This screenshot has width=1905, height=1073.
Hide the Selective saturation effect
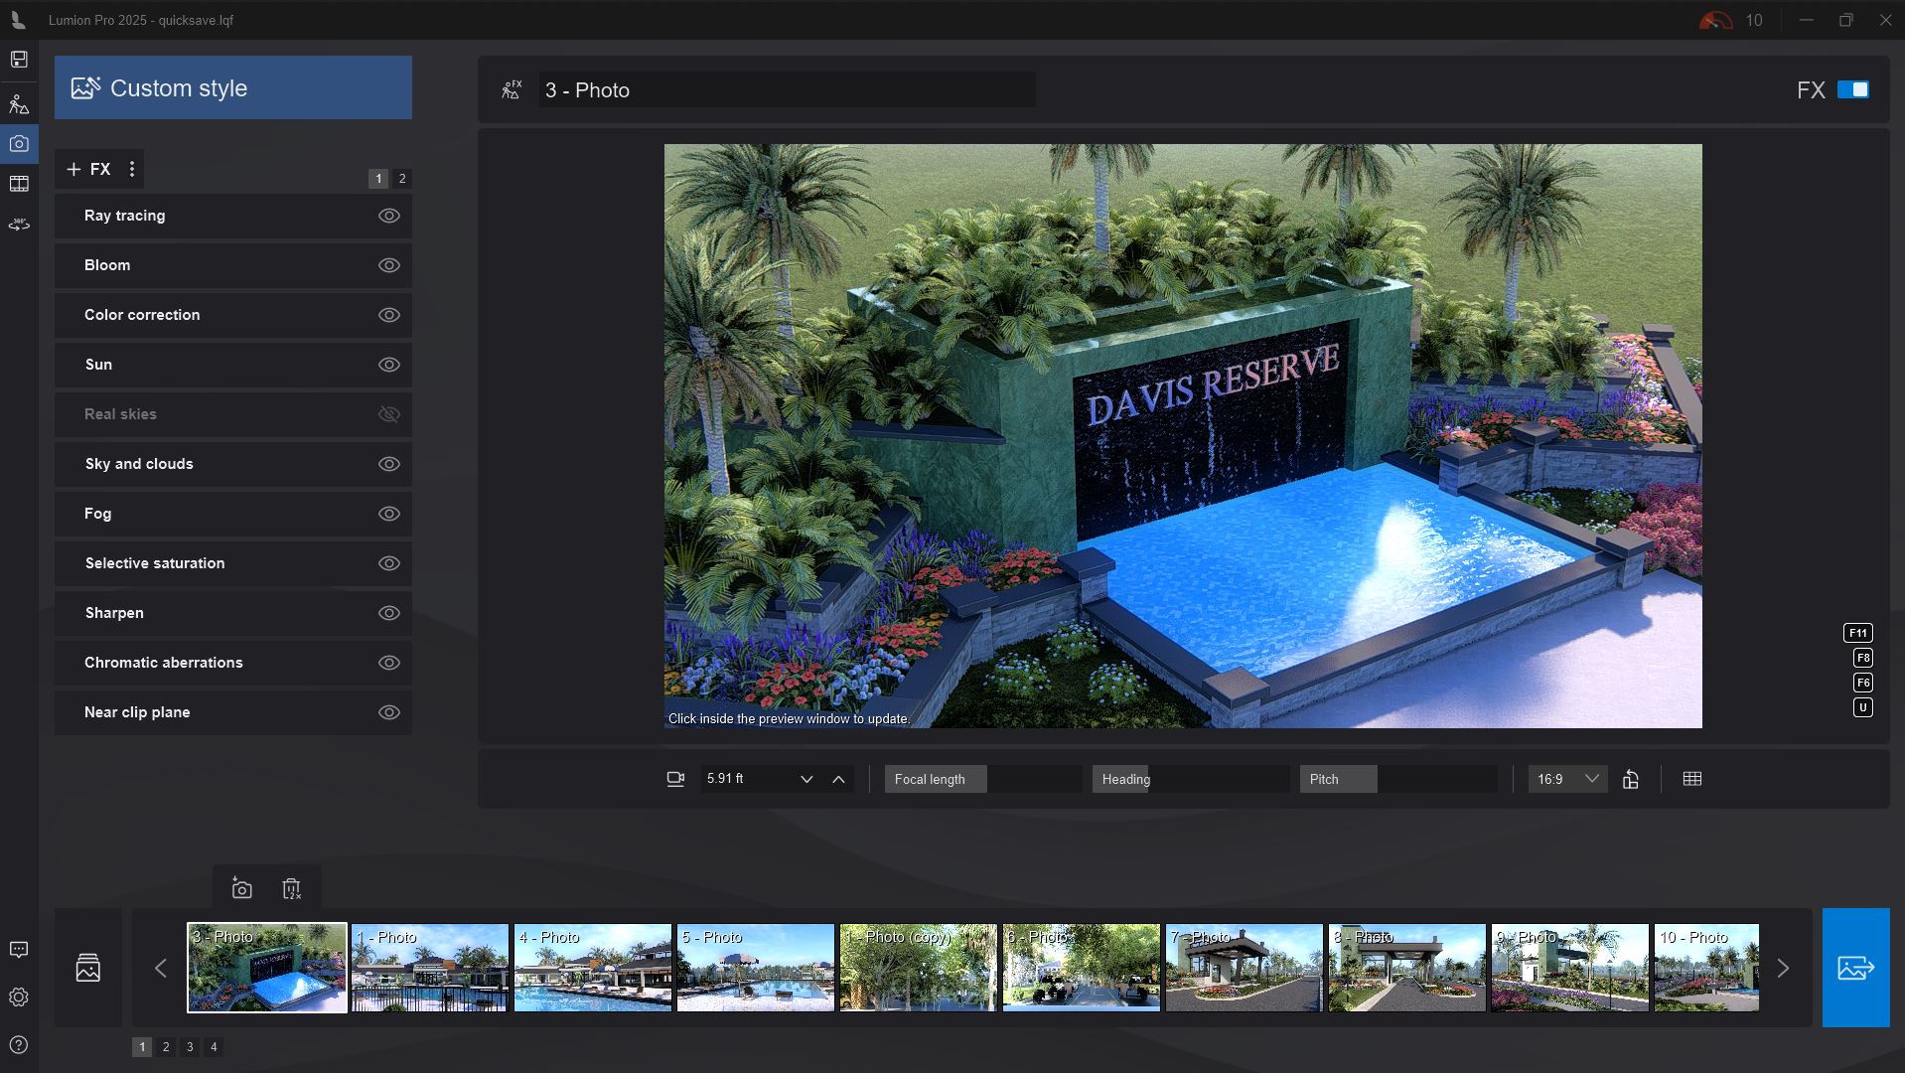[x=389, y=563]
